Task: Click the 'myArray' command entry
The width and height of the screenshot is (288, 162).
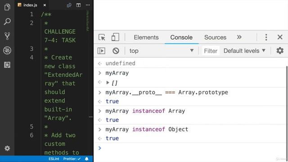Action: [x=117, y=73]
